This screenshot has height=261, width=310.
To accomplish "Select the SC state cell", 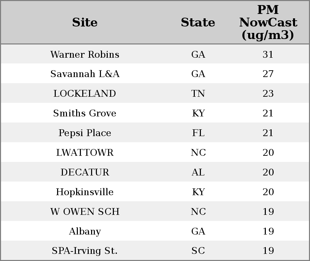I will [x=198, y=251].
